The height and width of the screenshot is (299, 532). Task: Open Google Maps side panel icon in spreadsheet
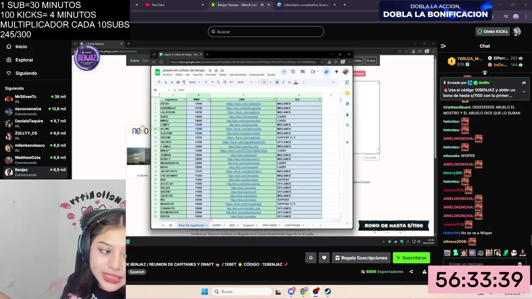pyautogui.click(x=347, y=125)
